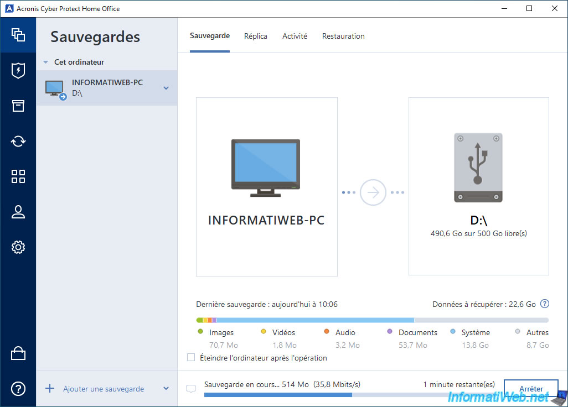Click the Documents size value 53,7 Mo

click(412, 345)
